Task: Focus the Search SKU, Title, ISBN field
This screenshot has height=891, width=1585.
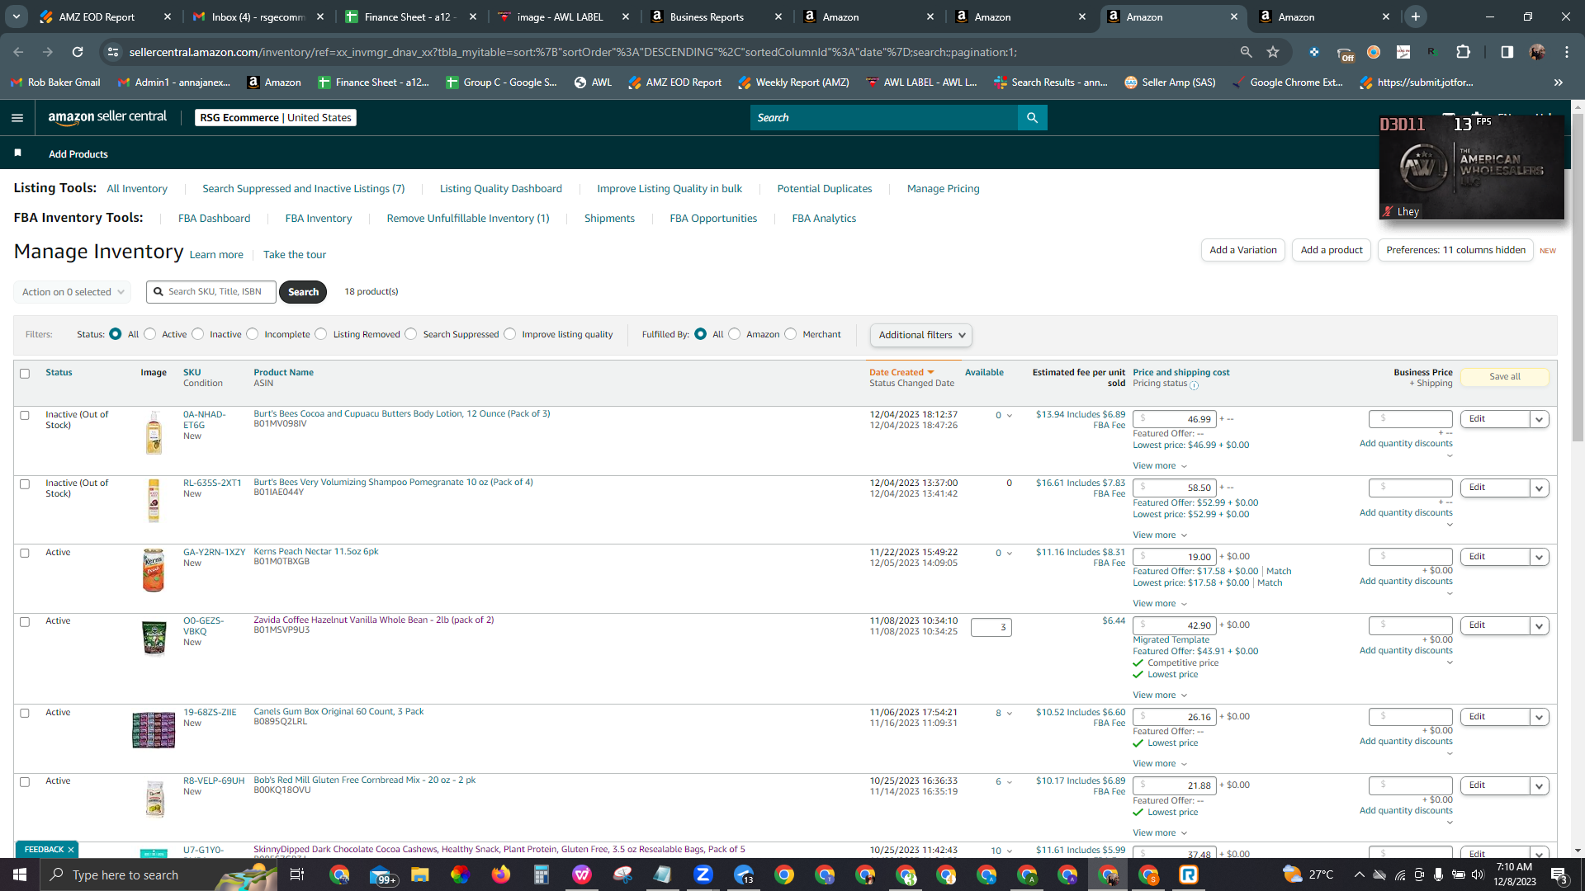Action: (x=211, y=292)
